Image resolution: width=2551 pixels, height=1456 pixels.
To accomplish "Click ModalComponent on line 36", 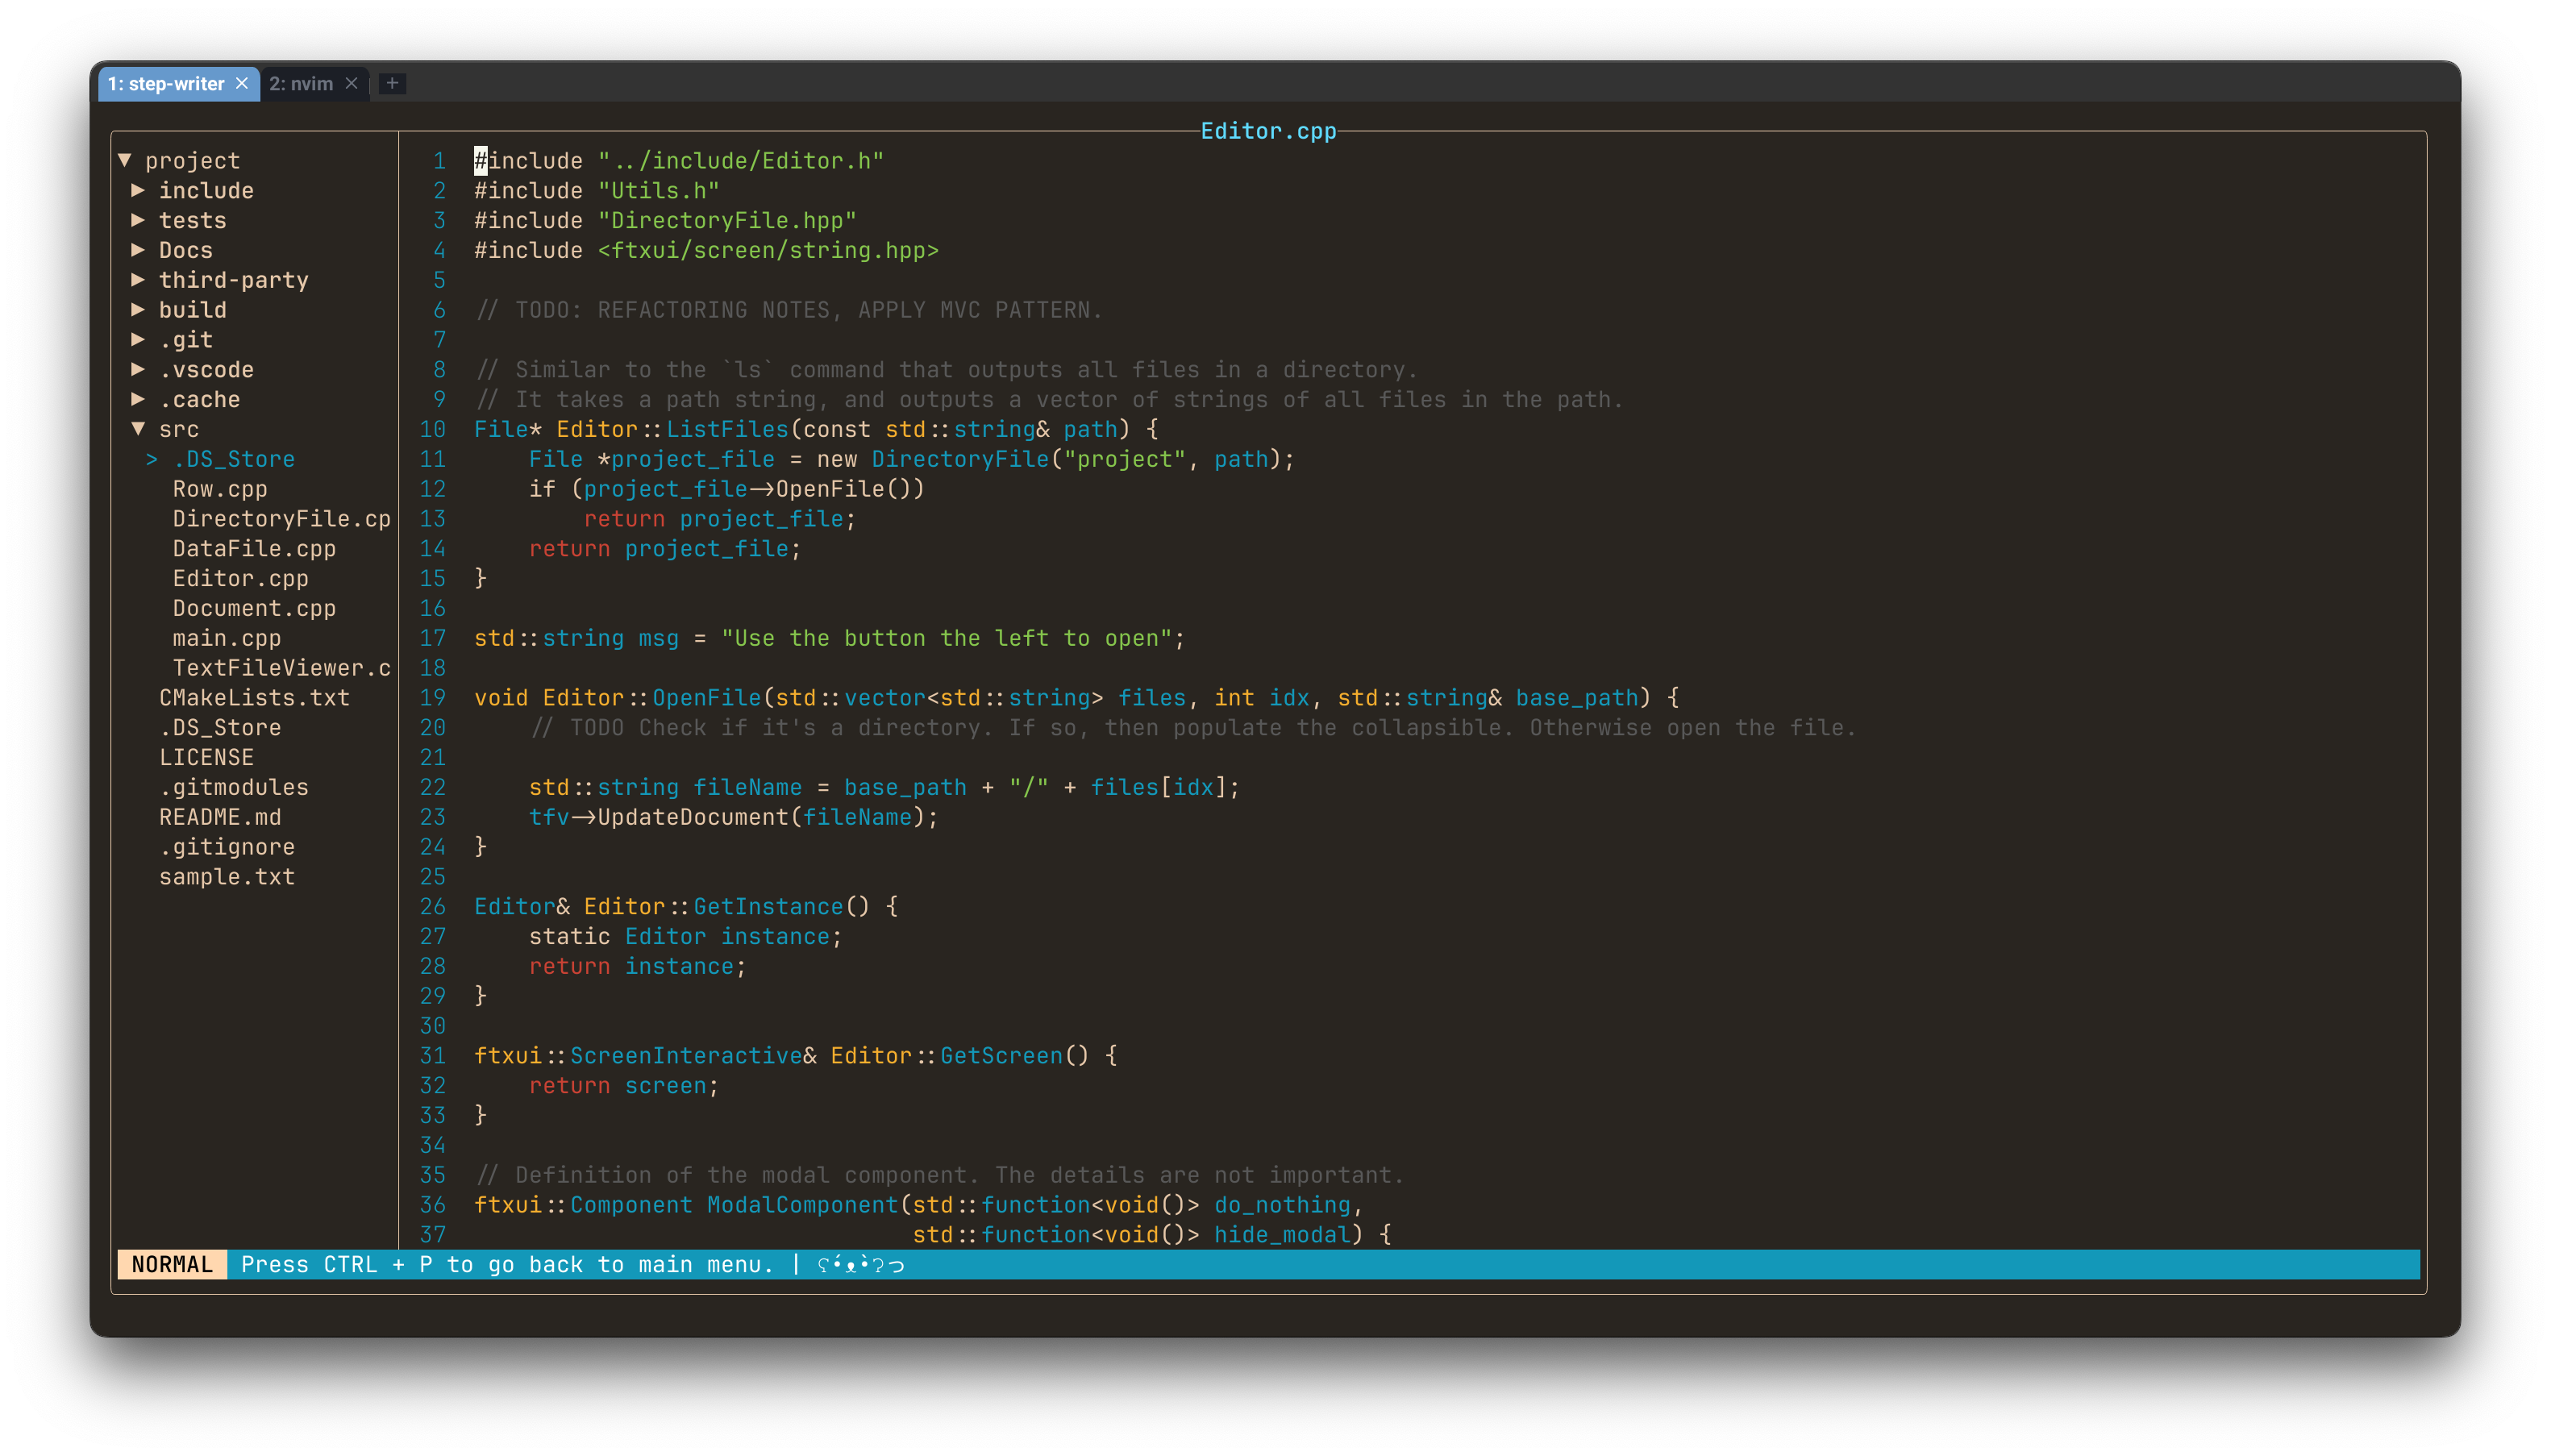I will 803,1205.
